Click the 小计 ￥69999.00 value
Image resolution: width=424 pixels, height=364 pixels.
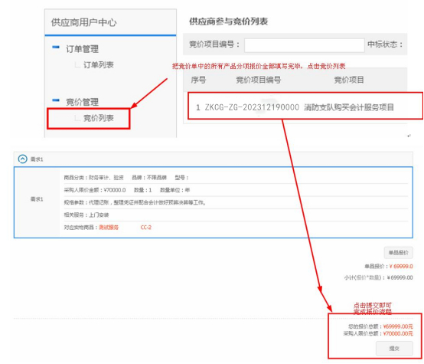400,277
